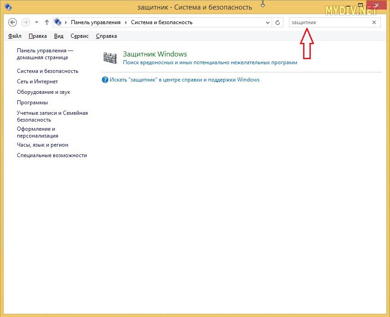Open Специальные возможности category
The height and width of the screenshot is (317, 390).
click(x=52, y=155)
